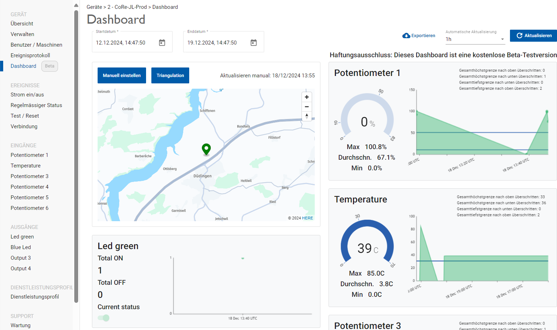Toggle the Led green current status switch
Image resolution: width=557 pixels, height=330 pixels.
coord(104,318)
